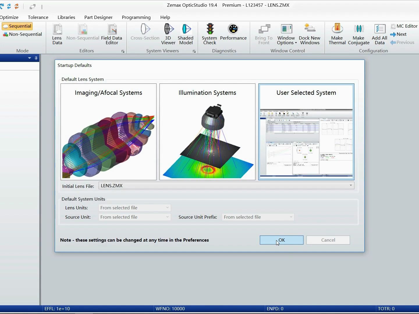Run the System Check diagnostic

point(210,34)
